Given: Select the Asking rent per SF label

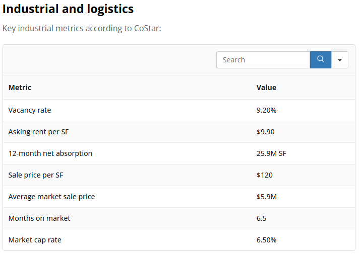Looking at the screenshot, I should tap(38, 132).
